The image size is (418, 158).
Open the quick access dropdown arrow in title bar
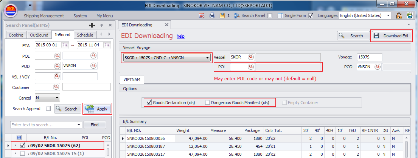click(x=30, y=5)
